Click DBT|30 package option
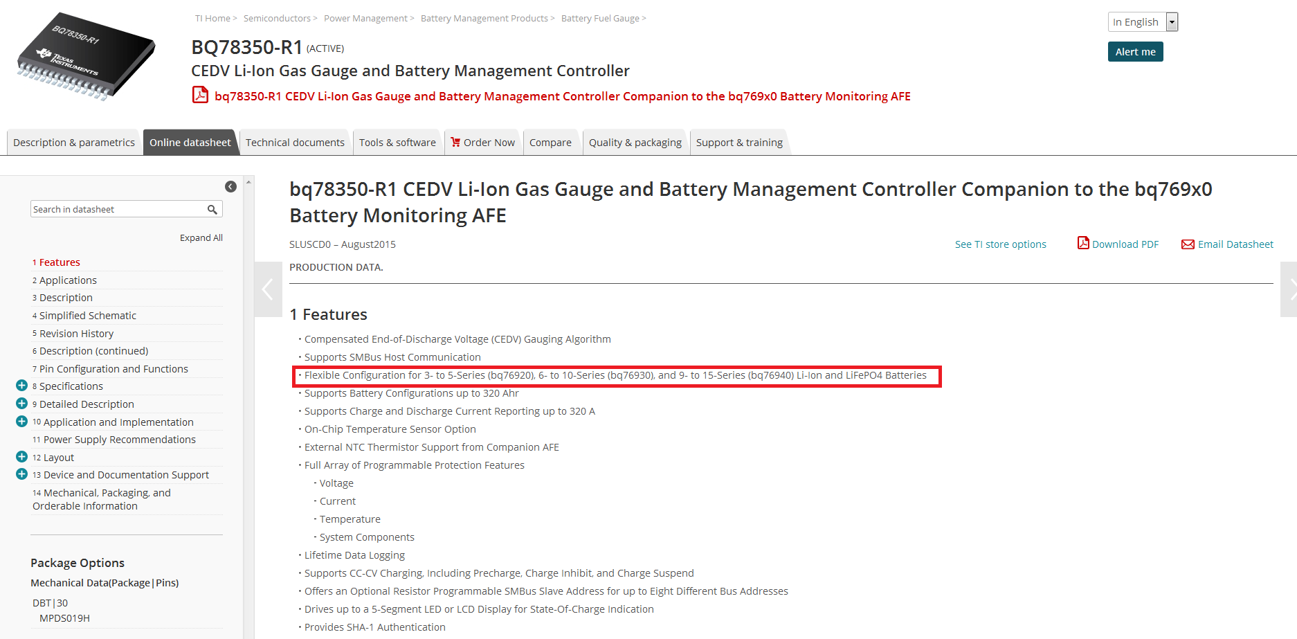Image resolution: width=1297 pixels, height=639 pixels. (x=50, y=603)
